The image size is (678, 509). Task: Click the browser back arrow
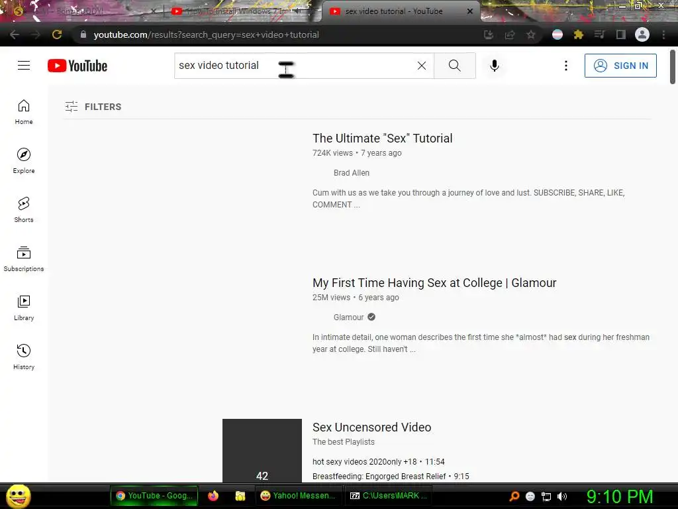(x=15, y=34)
